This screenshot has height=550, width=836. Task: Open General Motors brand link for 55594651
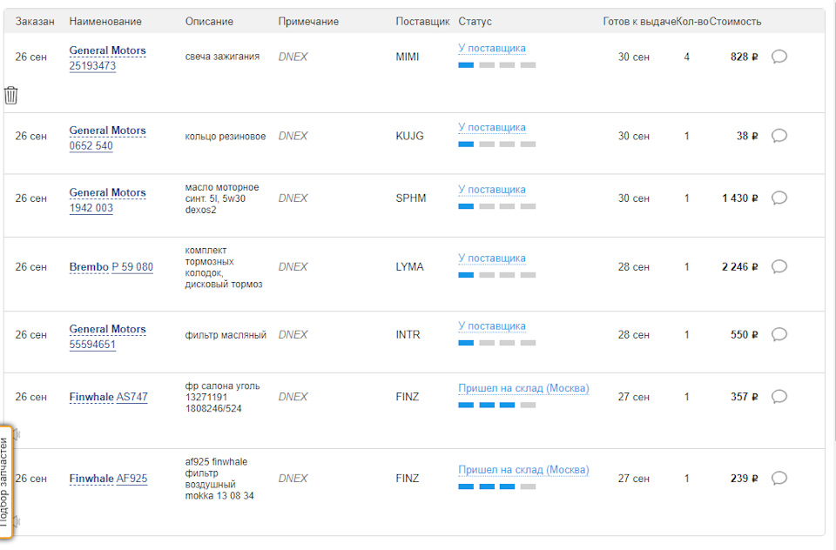point(107,329)
